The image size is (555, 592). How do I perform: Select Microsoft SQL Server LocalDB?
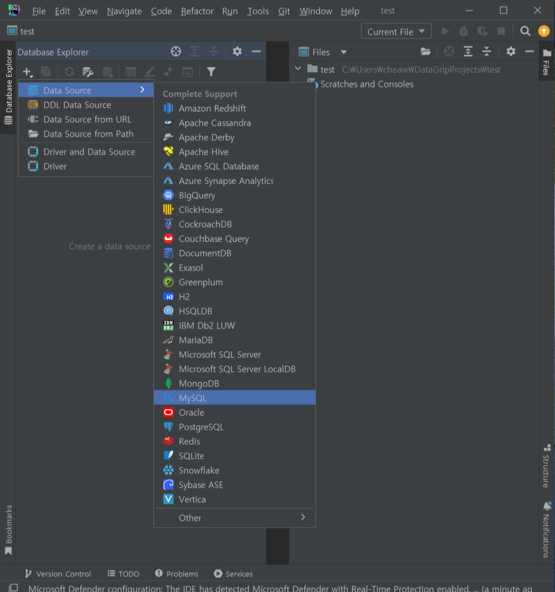[x=235, y=369]
